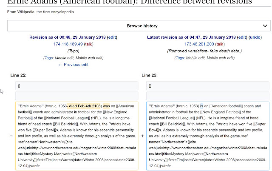Screen dimensions: 272x171
Task: Go to Previous edit
Action: tap(74, 65)
